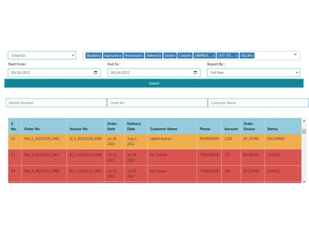The height and width of the screenshot is (232, 309).
Task: Open End To calendar picker icon
Action: point(195,72)
